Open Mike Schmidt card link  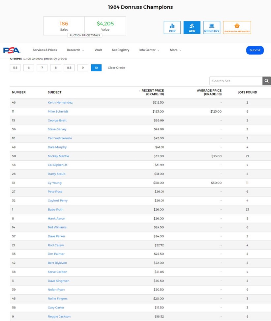click(x=58, y=112)
